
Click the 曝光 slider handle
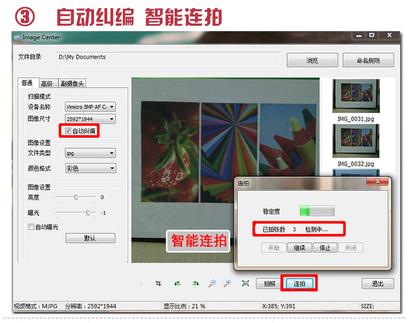[x=88, y=213]
